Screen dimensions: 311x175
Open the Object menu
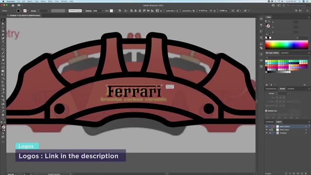(x=30, y=1)
